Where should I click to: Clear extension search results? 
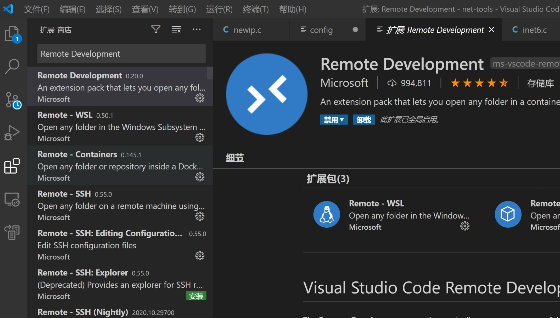click(176, 29)
